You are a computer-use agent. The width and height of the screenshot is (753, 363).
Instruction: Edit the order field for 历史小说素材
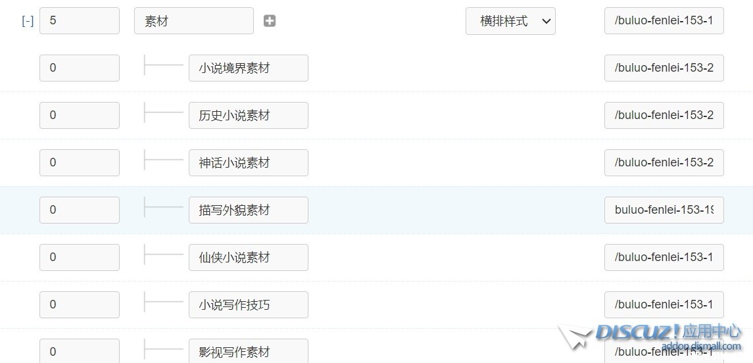[x=79, y=116]
